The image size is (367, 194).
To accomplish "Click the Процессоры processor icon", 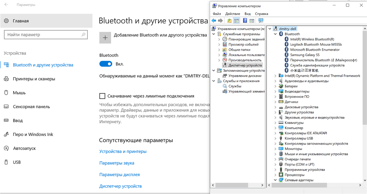I will (281, 175).
